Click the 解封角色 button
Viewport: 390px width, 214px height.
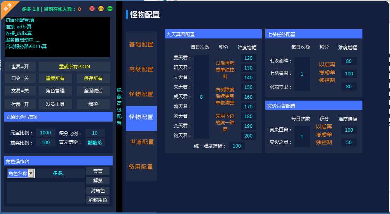pos(98,200)
